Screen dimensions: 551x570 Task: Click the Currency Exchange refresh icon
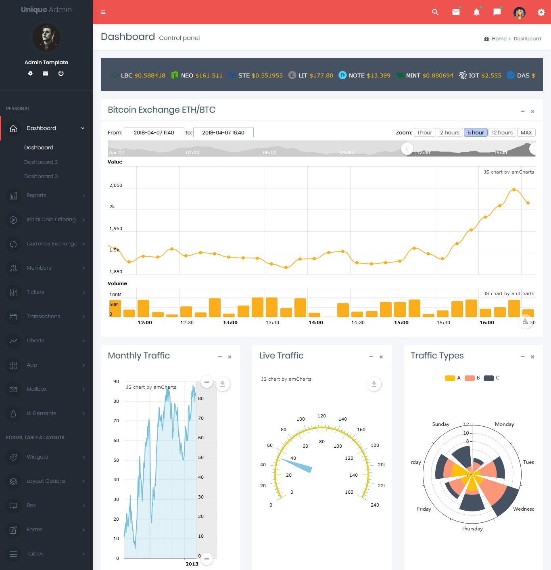point(13,244)
